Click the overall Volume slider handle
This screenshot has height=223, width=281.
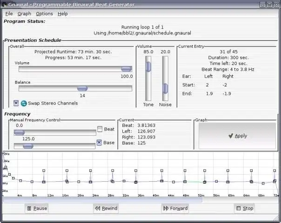click(x=127, y=69)
